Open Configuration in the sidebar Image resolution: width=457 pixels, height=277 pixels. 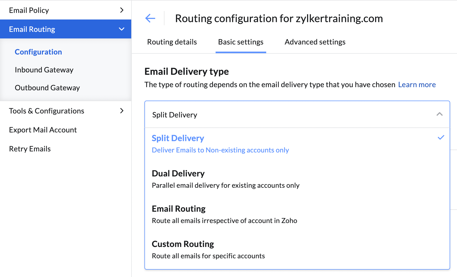pyautogui.click(x=38, y=52)
